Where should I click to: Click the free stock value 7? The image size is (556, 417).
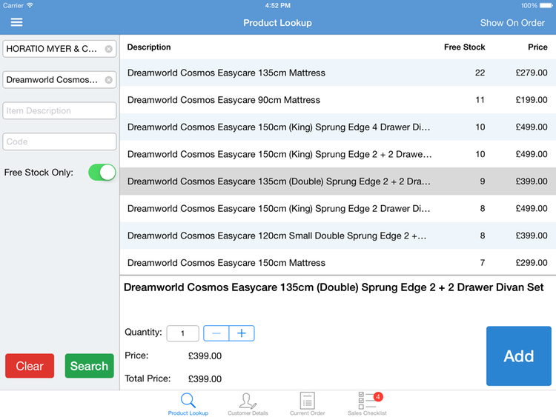pos(483,262)
